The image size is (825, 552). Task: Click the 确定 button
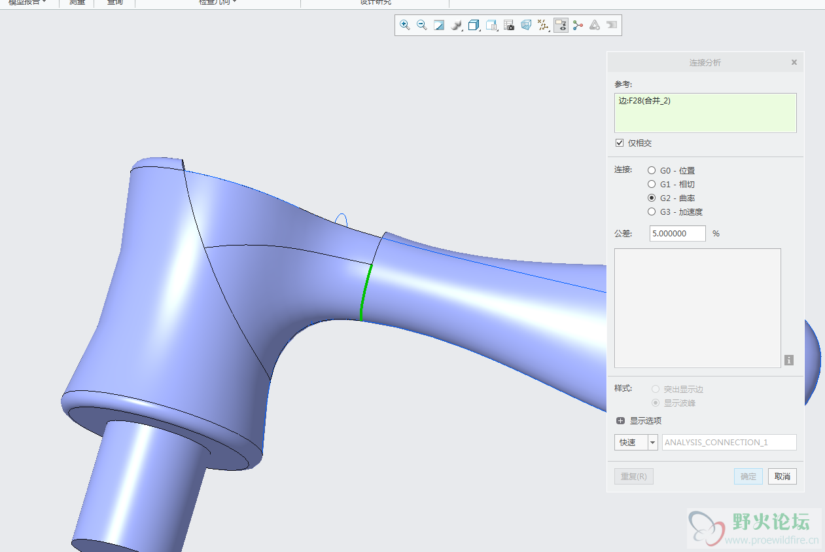[748, 476]
